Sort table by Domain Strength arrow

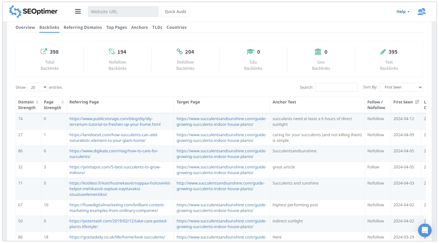tap(37, 102)
